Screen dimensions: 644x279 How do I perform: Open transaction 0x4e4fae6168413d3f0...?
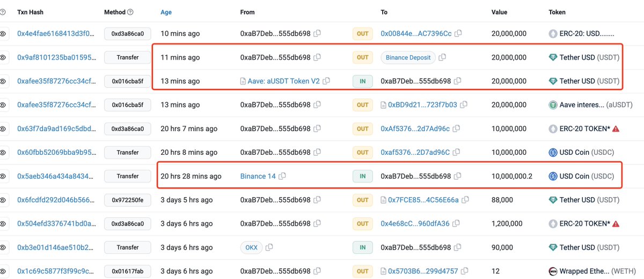point(56,33)
